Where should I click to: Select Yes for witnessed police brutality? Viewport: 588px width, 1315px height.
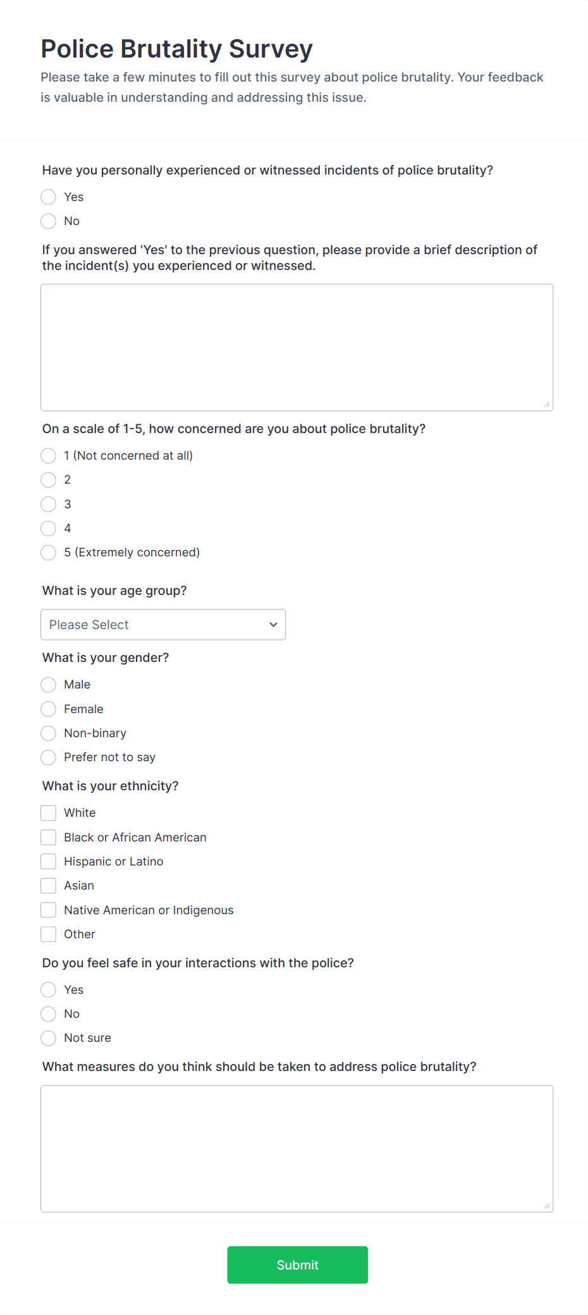(49, 197)
